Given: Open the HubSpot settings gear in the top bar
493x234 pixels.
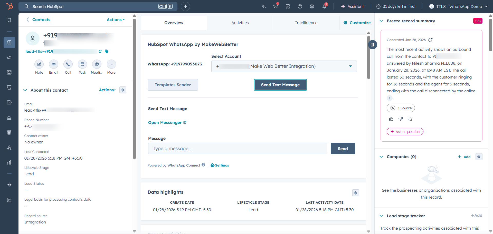Looking at the screenshot, I should click(312, 6).
